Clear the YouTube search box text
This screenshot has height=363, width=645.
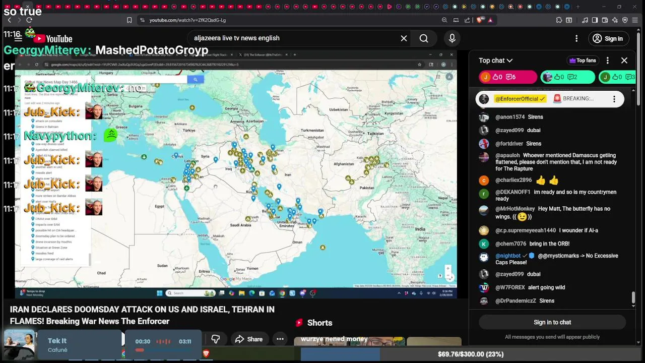(404, 38)
